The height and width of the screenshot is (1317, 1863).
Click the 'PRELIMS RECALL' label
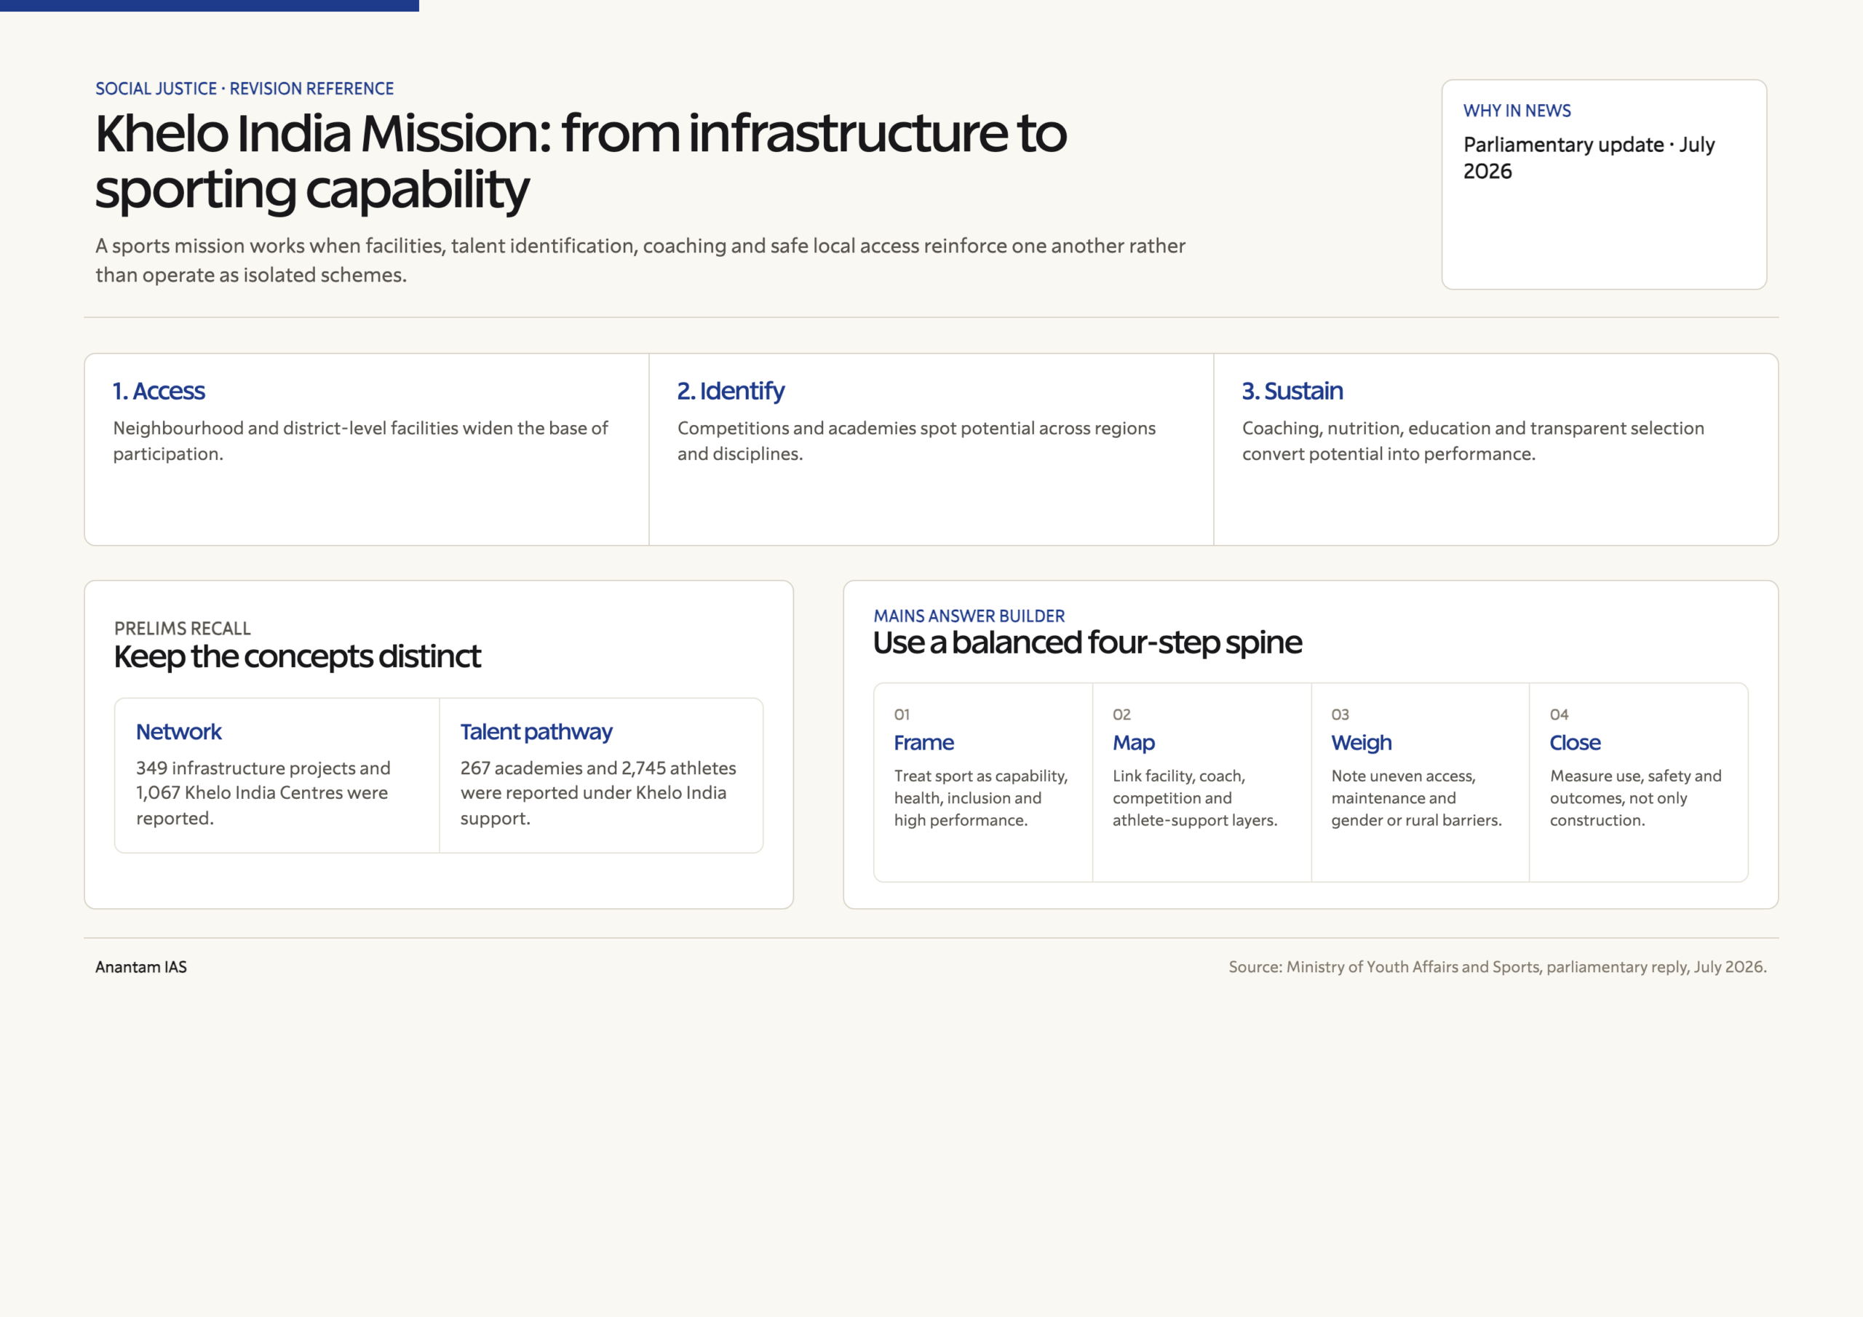(183, 628)
